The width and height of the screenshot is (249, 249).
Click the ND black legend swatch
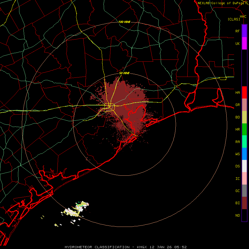coord(244,215)
